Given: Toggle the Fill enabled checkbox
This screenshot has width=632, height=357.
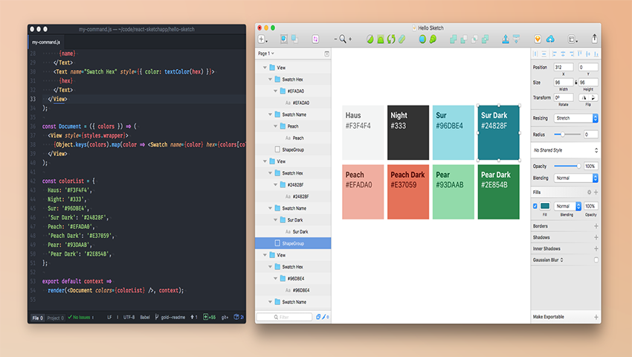Looking at the screenshot, I should click(x=535, y=206).
